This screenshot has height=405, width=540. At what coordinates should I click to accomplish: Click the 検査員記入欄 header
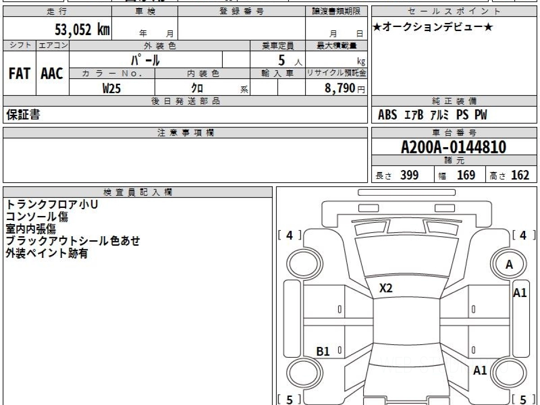coord(138,192)
